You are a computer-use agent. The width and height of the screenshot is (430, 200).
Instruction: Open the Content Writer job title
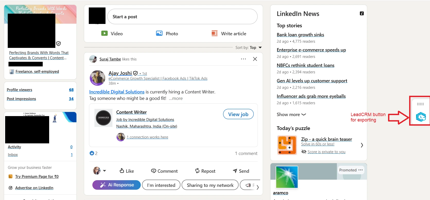click(131, 112)
